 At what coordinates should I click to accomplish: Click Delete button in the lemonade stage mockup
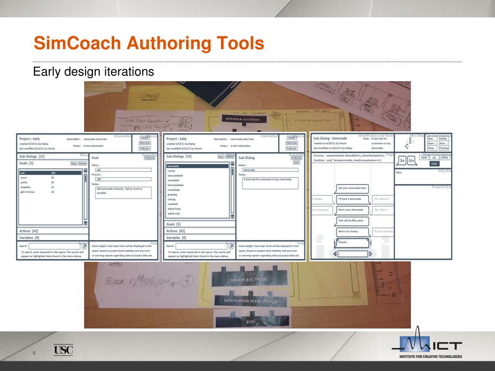click(x=444, y=139)
